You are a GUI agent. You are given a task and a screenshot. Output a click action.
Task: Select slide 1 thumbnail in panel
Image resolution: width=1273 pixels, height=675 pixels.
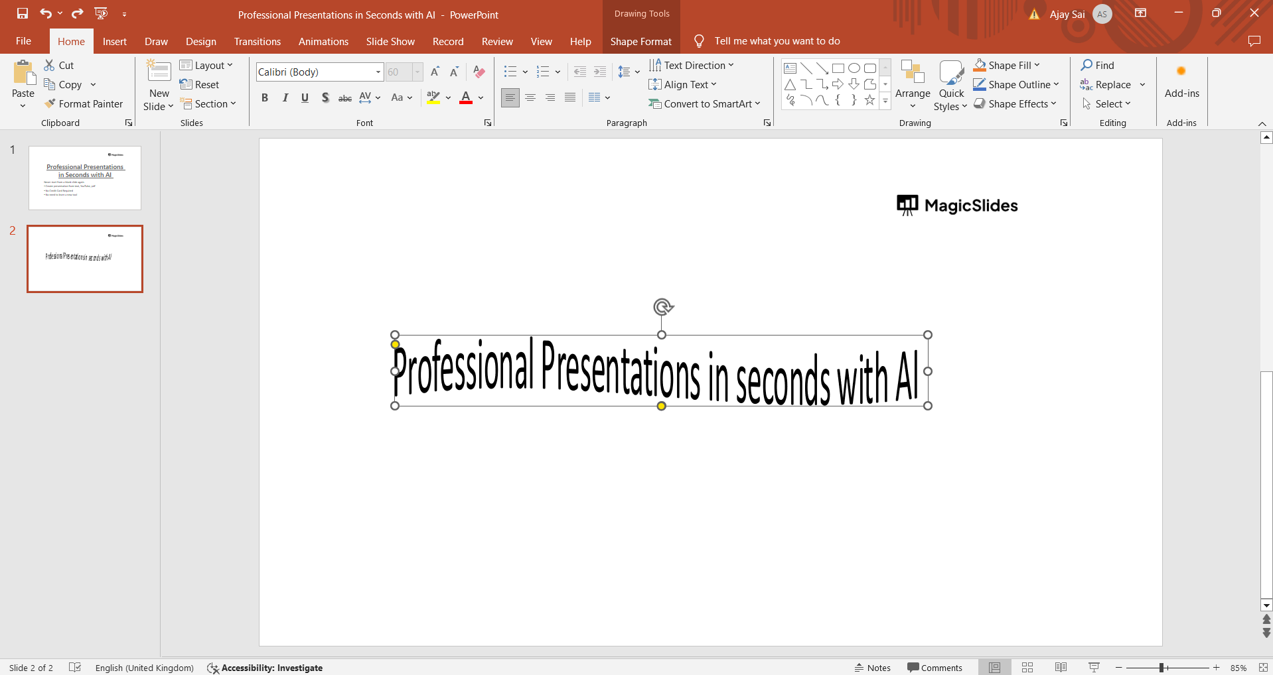pyautogui.click(x=85, y=178)
